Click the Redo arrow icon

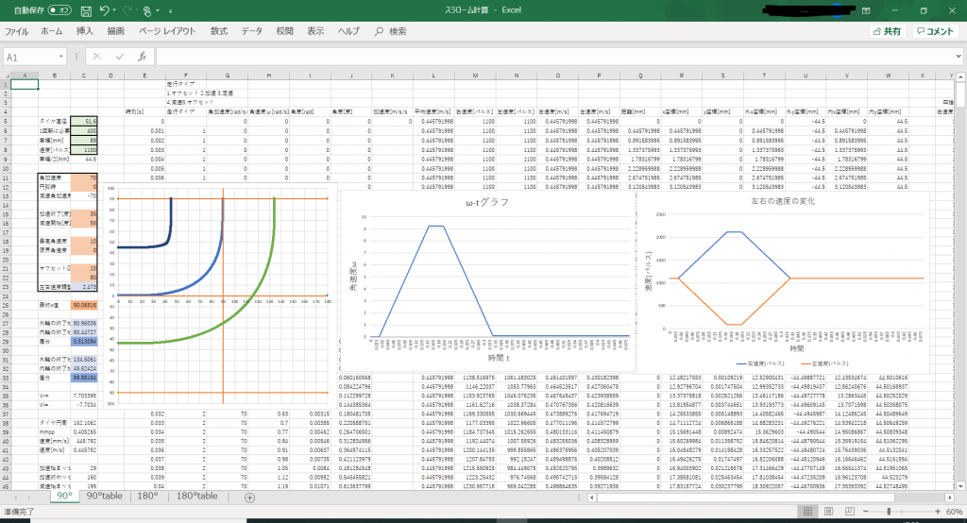tap(127, 10)
